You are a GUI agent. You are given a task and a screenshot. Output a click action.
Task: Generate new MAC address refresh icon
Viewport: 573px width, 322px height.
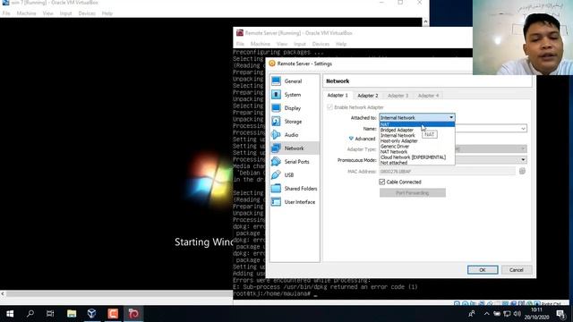click(x=522, y=171)
